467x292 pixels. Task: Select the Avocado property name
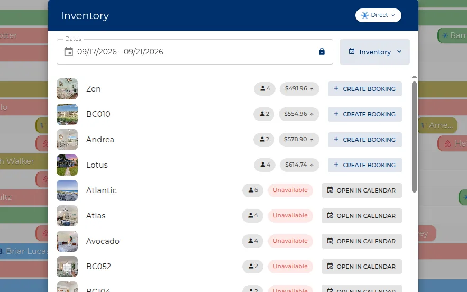point(103,241)
